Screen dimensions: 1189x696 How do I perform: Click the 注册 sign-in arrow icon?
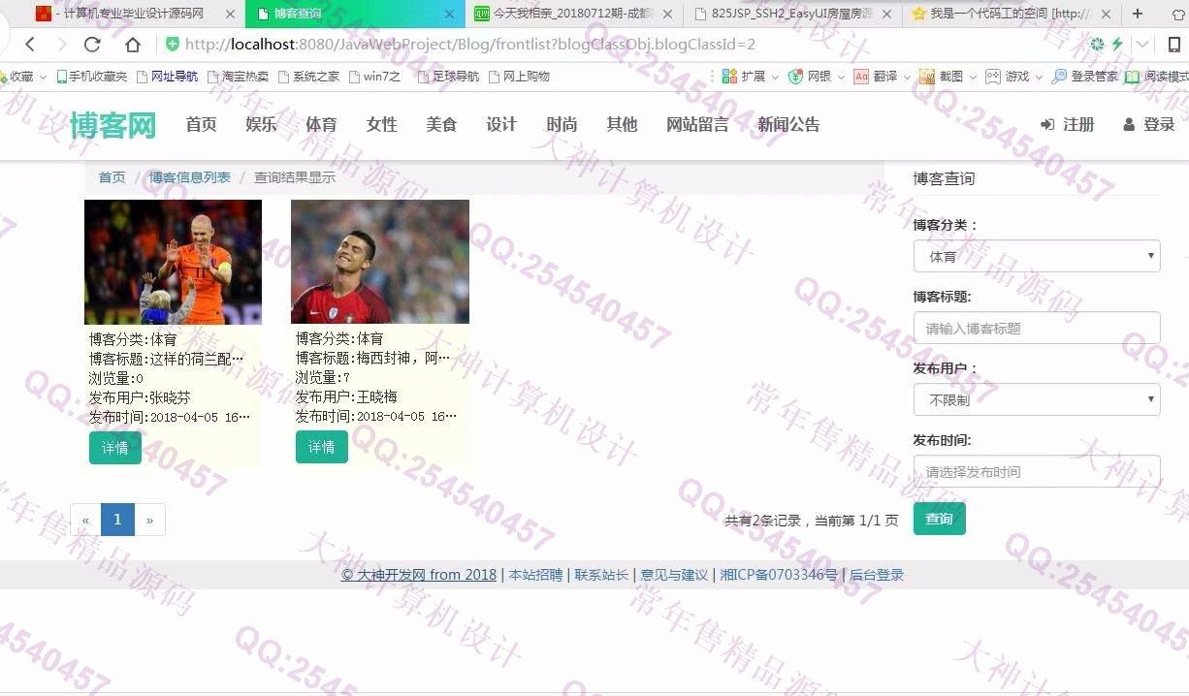click(x=1047, y=125)
